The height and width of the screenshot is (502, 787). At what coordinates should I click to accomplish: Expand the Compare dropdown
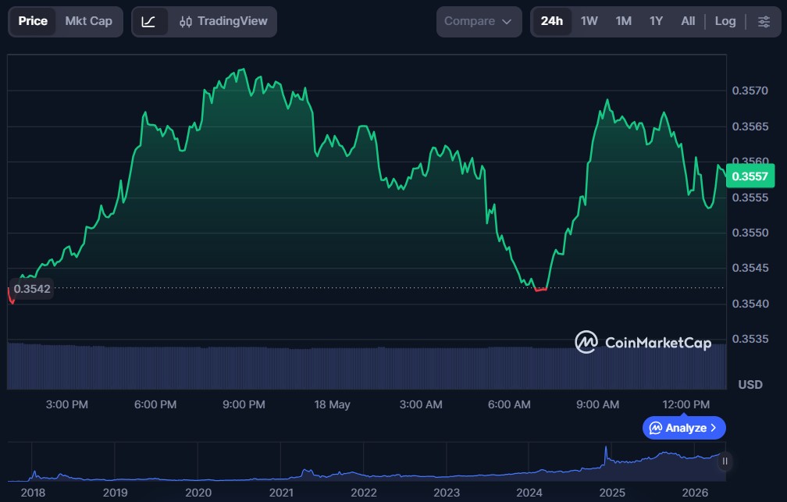[x=479, y=22]
